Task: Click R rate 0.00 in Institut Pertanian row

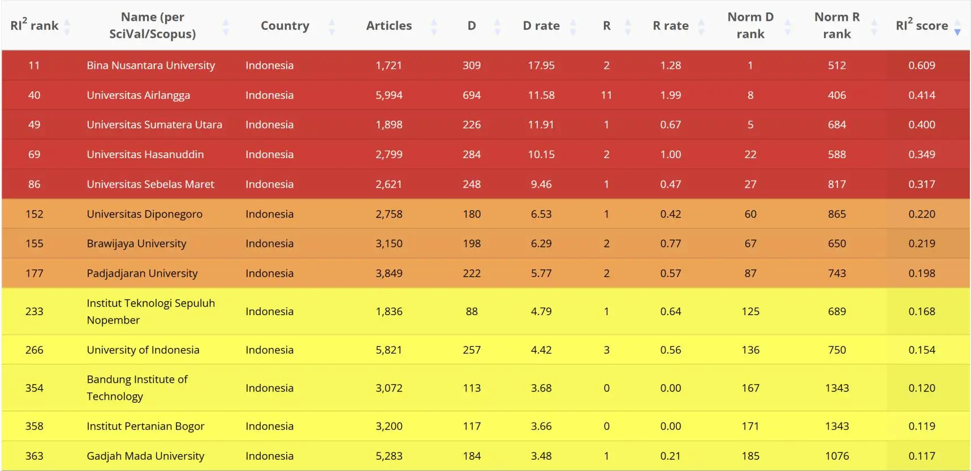Action: point(671,426)
